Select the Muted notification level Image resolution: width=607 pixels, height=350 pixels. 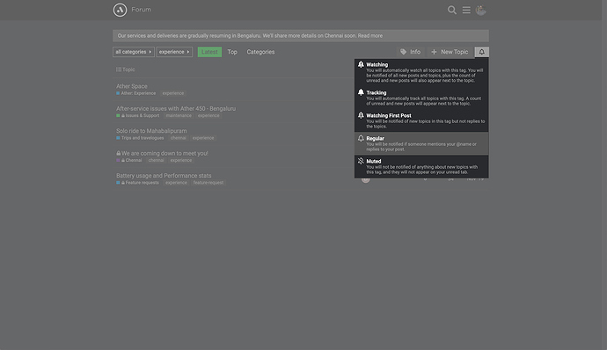[x=421, y=166]
